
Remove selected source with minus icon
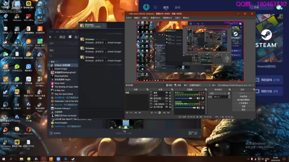click(x=156, y=113)
